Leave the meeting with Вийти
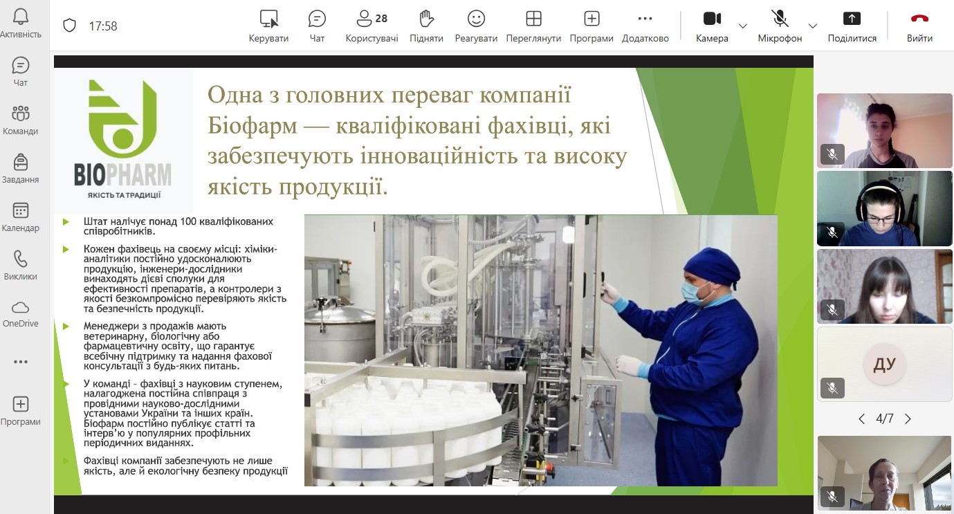 point(919,26)
